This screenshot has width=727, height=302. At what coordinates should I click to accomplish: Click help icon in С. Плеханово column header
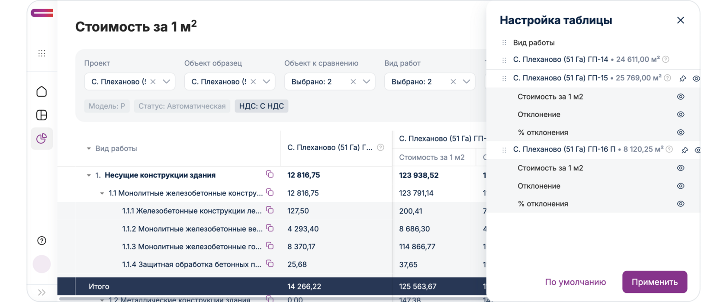click(x=380, y=148)
